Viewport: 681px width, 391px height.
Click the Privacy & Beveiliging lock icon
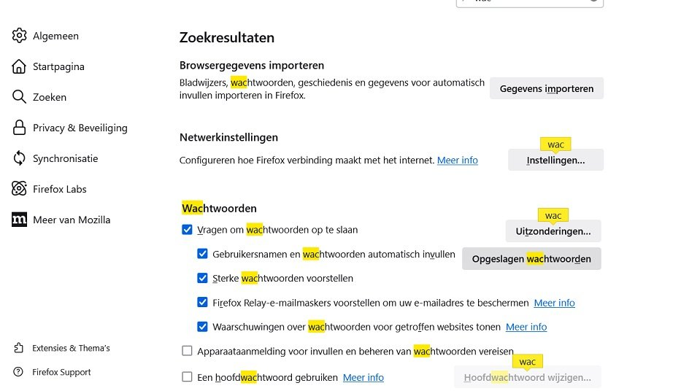tap(20, 128)
